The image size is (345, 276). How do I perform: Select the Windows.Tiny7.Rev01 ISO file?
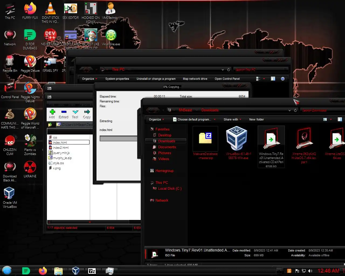[271, 147]
